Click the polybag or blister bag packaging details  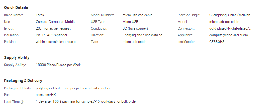(73, 88)
